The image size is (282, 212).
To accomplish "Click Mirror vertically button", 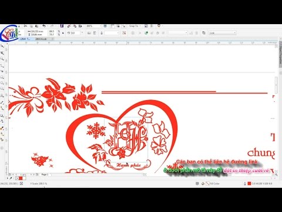I will pos(95,33).
